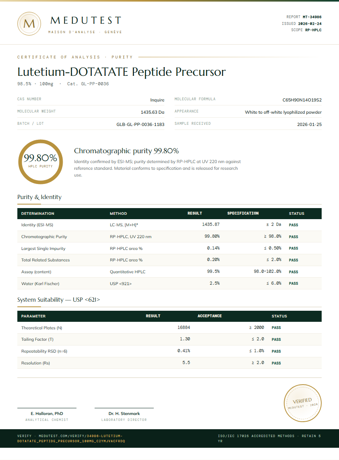Select scope value RP-HPLC
The image size is (339, 460).
(x=313, y=30)
